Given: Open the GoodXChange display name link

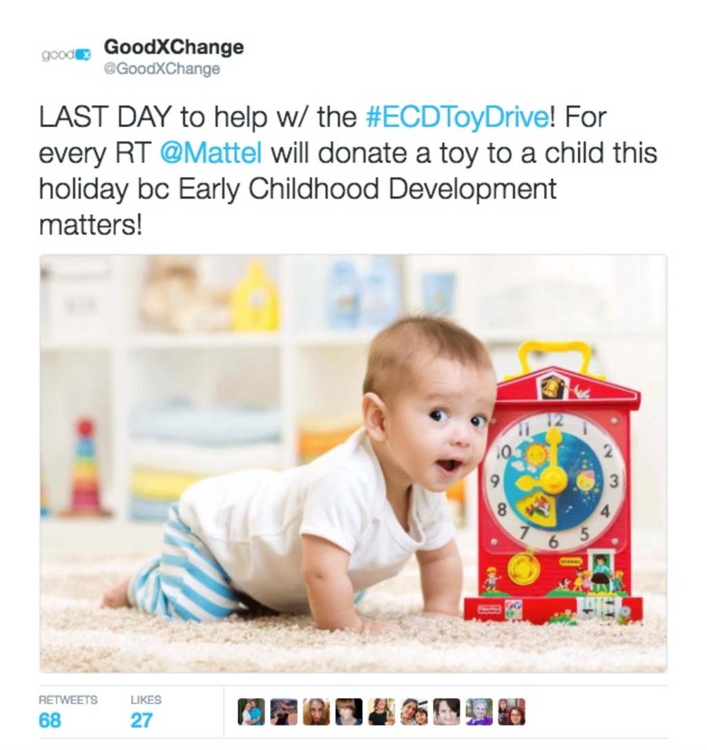Looking at the screenshot, I should tap(174, 47).
